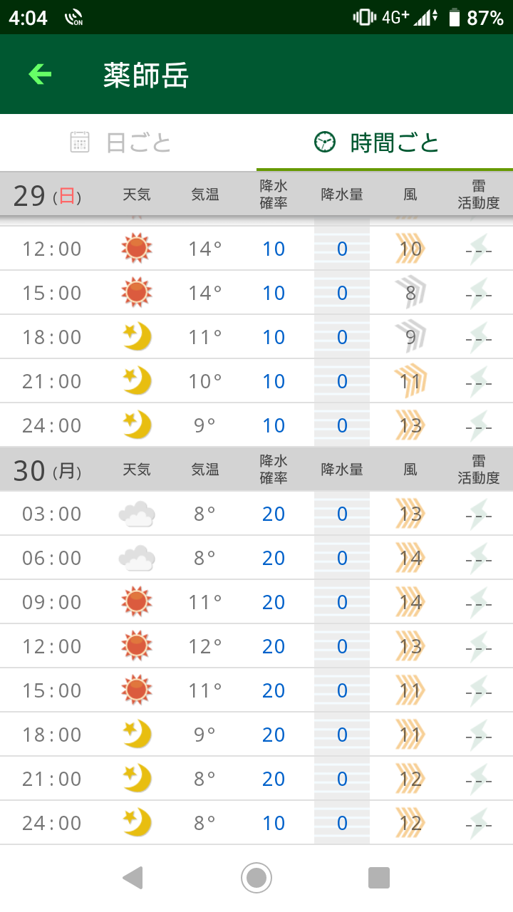The height and width of the screenshot is (912, 513).
Task: Tap sunny icon for 29th 12:00
Action: tap(136, 249)
